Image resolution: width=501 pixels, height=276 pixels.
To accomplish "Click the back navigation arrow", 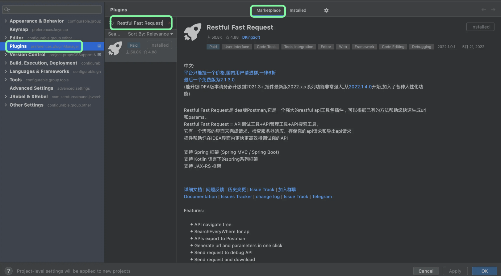I will (x=484, y=10).
